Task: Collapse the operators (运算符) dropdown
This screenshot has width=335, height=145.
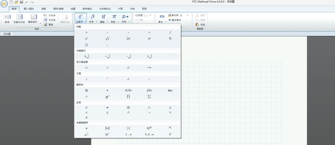Action: coord(81,19)
